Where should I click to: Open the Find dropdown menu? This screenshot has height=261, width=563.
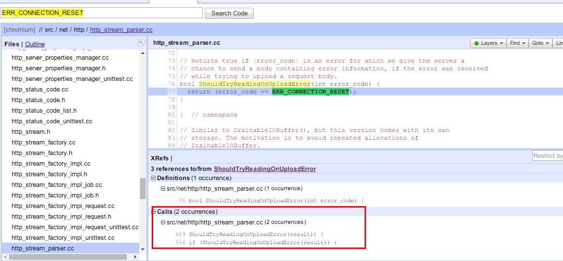pyautogui.click(x=517, y=43)
